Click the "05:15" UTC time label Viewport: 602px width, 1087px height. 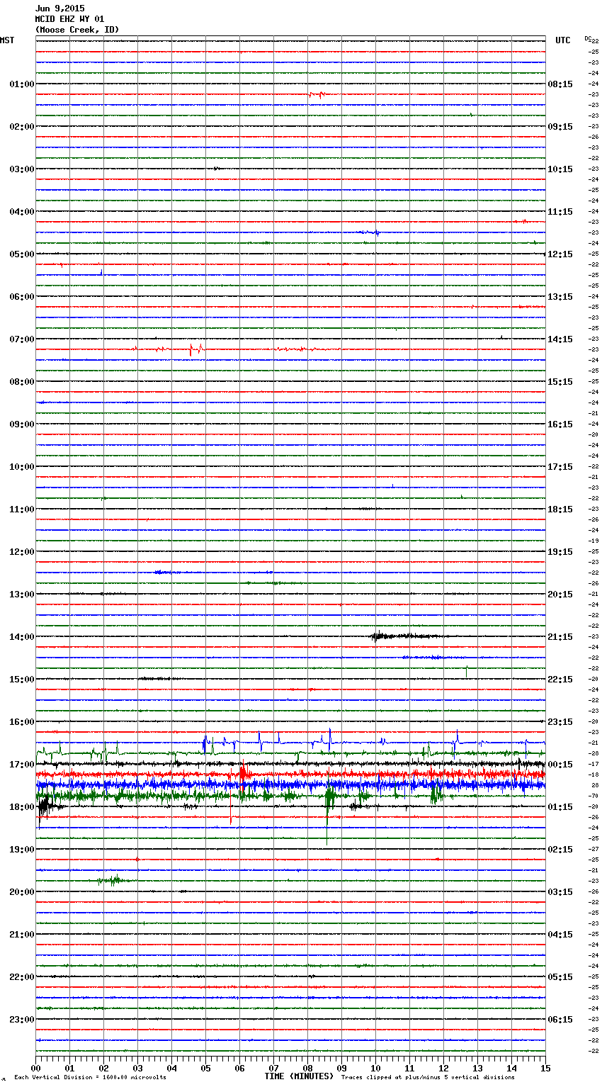pyautogui.click(x=560, y=977)
